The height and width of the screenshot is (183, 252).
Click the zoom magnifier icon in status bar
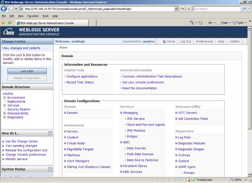[x=232, y=179]
